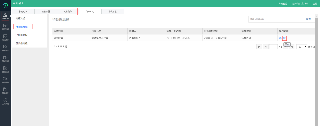The width and height of the screenshot is (320, 126).
Task: Select 已发起流程 in the left menu
Action: [x=21, y=43]
